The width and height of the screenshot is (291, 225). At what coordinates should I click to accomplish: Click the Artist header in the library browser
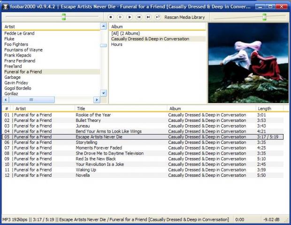click(51, 27)
